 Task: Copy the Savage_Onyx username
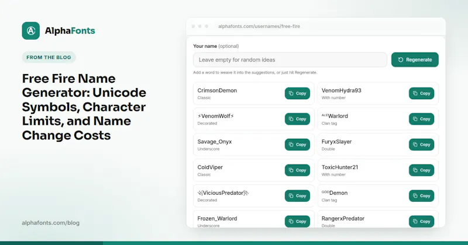pyautogui.click(x=297, y=145)
